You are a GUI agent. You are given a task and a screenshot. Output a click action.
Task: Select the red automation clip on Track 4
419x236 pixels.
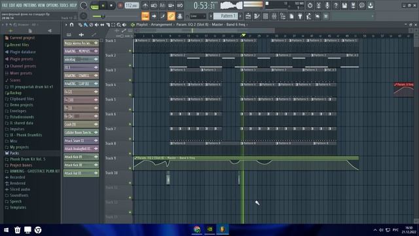pos(403,90)
